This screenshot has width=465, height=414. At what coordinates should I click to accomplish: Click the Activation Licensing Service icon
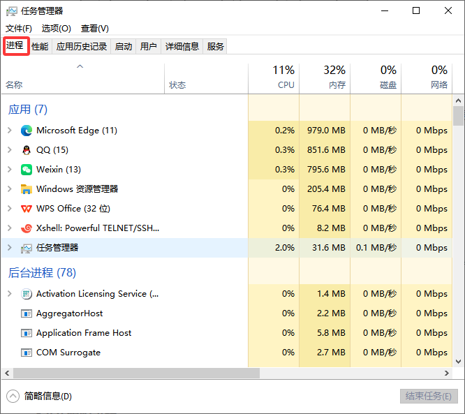[x=27, y=294]
